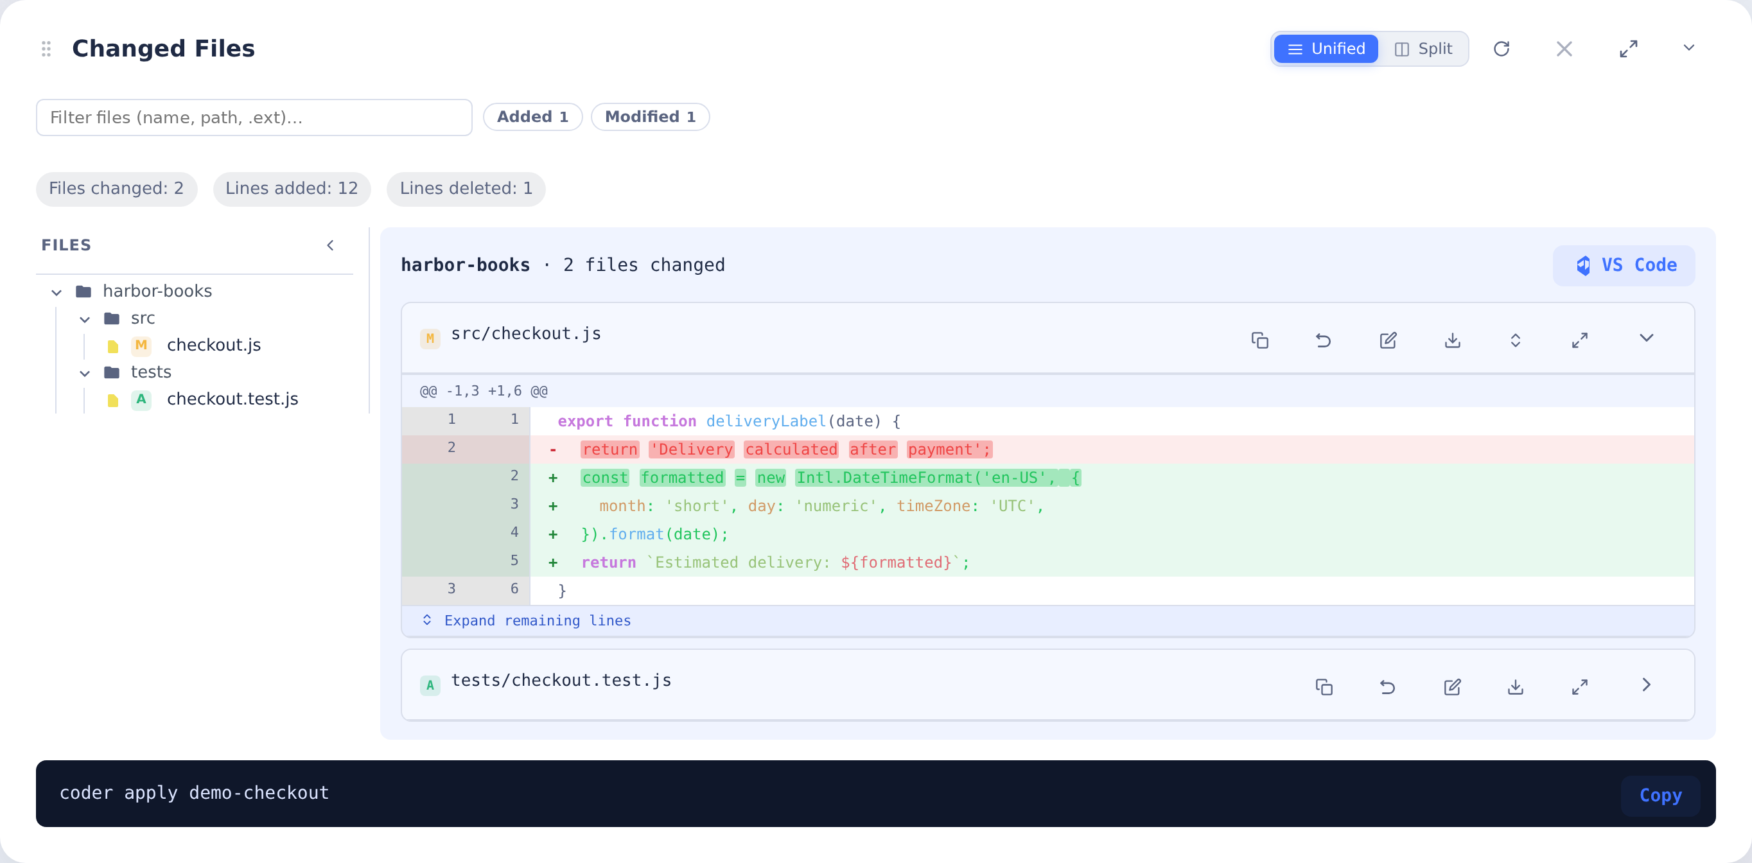Click the src/checkout.js file header name
Image resolution: width=1752 pixels, height=863 pixels.
tap(526, 334)
